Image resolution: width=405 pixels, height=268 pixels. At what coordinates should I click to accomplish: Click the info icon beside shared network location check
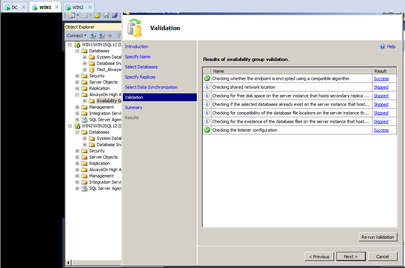coord(207,87)
